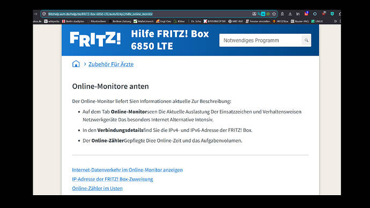
Task: Click the bold 'Verbindungsdetails' term
Action: 120,130
